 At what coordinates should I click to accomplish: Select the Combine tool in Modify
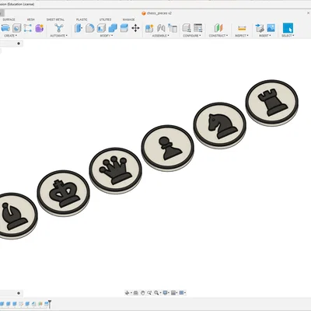[x=113, y=28]
